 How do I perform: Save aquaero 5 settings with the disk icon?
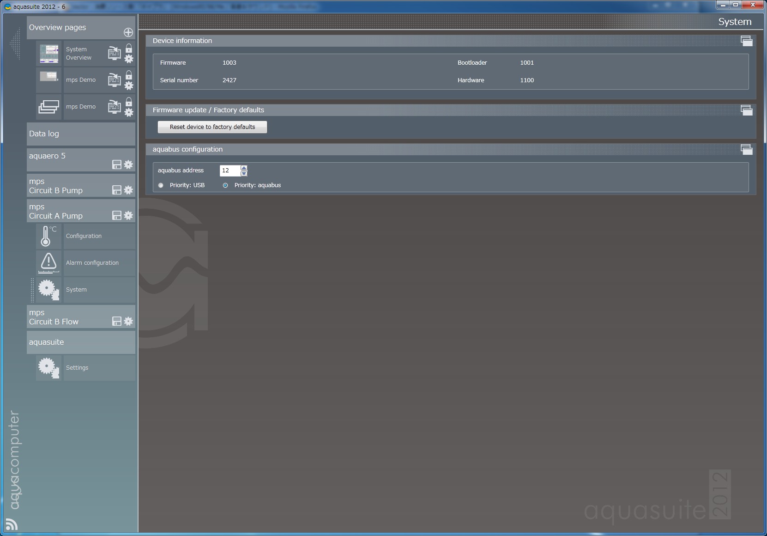[117, 164]
